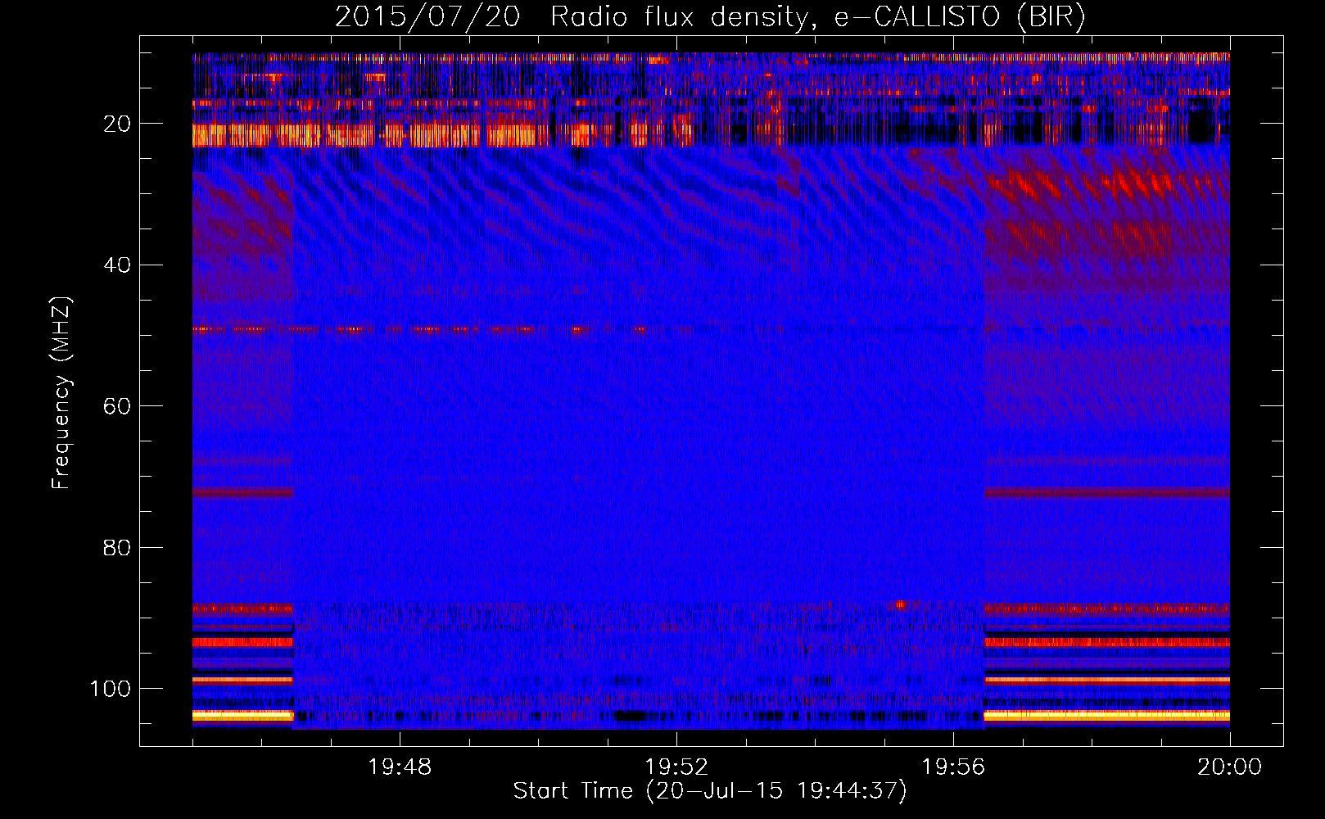This screenshot has height=819, width=1325.
Task: Click the '40' frequency tick label
Action: pyautogui.click(x=117, y=265)
